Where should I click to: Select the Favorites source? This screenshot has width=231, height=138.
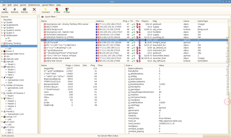pyautogui.click(x=8, y=20)
